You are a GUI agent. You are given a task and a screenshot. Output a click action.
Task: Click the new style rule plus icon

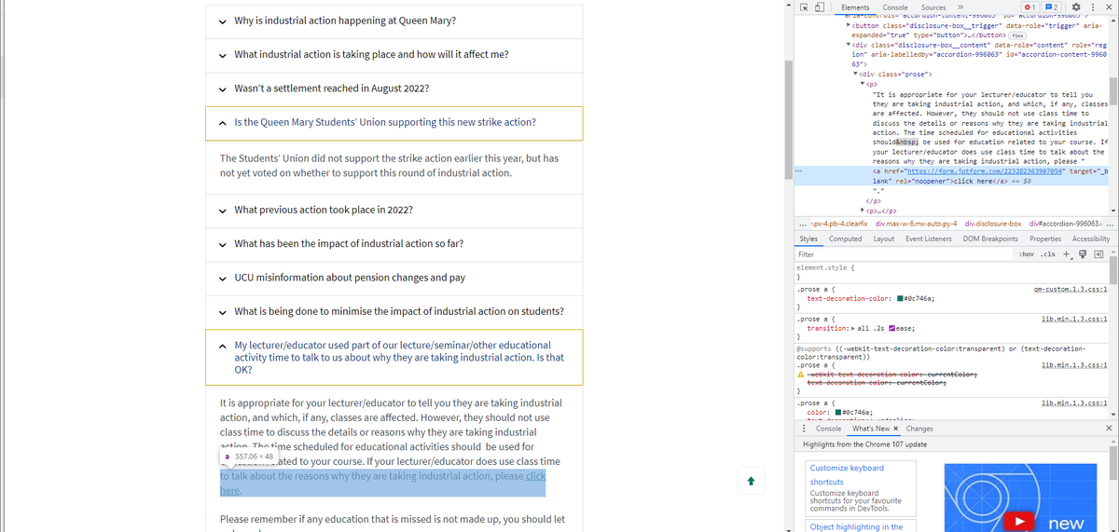pyautogui.click(x=1069, y=253)
